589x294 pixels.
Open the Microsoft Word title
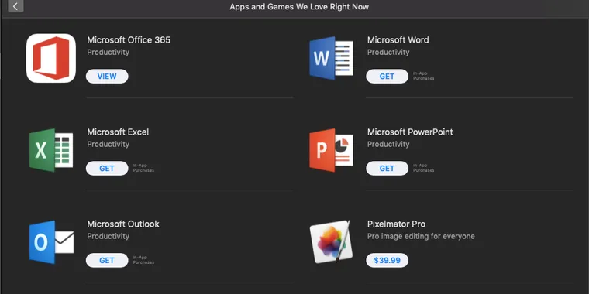(398, 39)
